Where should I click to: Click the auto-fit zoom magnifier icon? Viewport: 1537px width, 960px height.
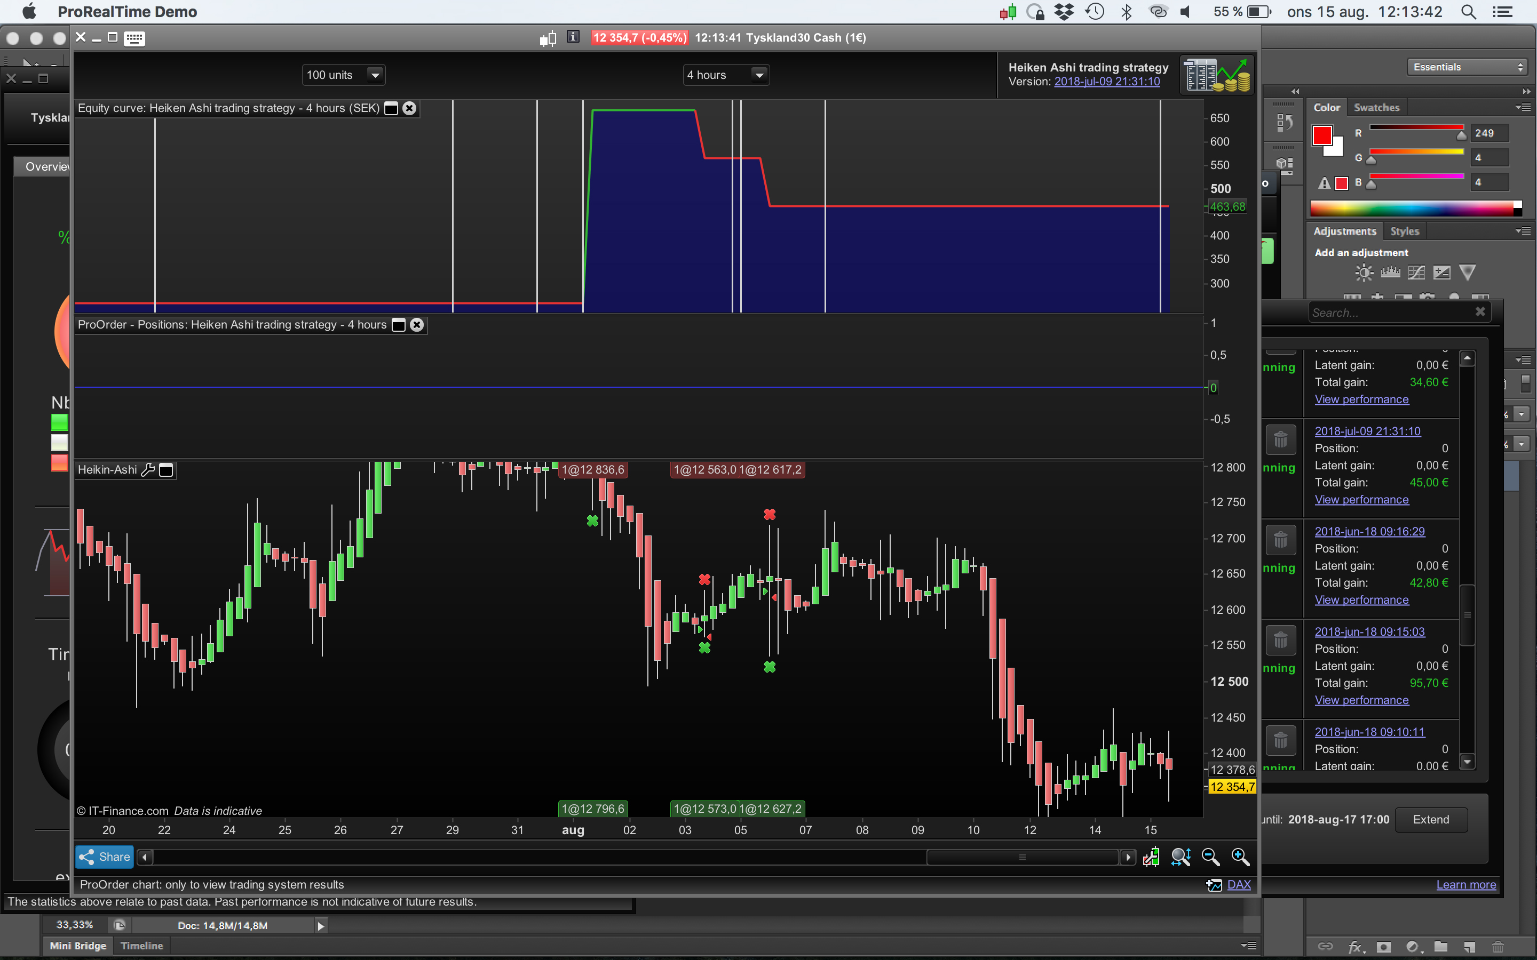(x=1181, y=857)
